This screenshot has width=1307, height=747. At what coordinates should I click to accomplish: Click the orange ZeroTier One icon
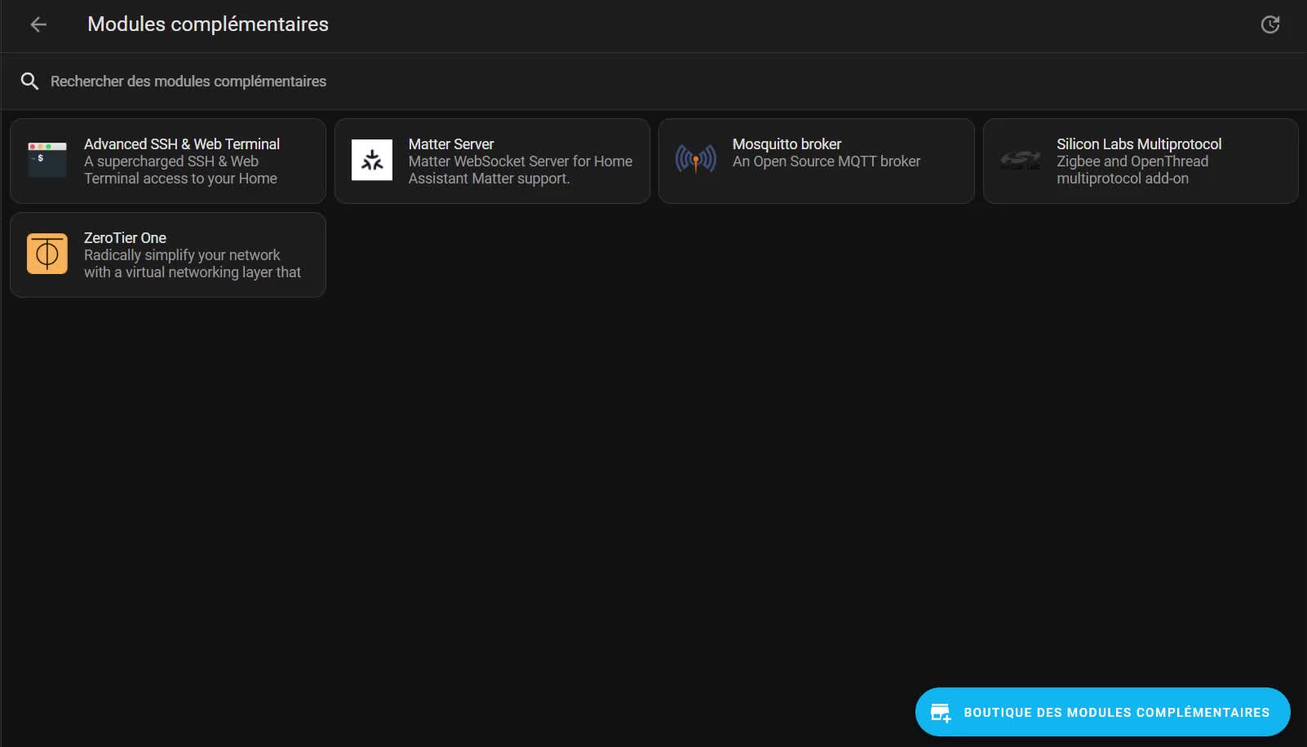(x=47, y=254)
